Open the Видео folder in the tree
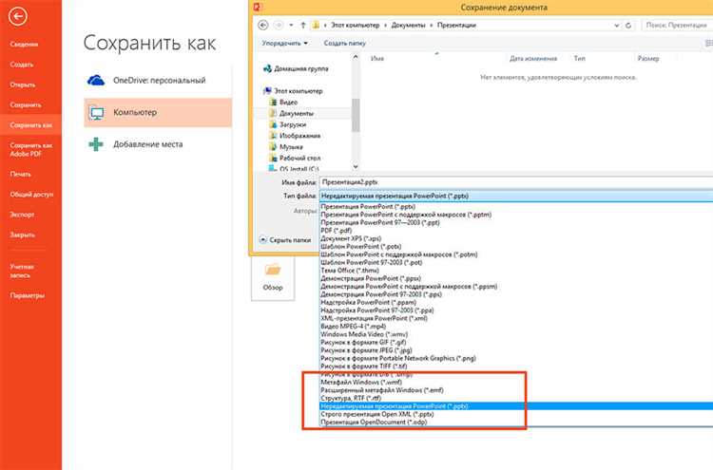 tap(283, 103)
